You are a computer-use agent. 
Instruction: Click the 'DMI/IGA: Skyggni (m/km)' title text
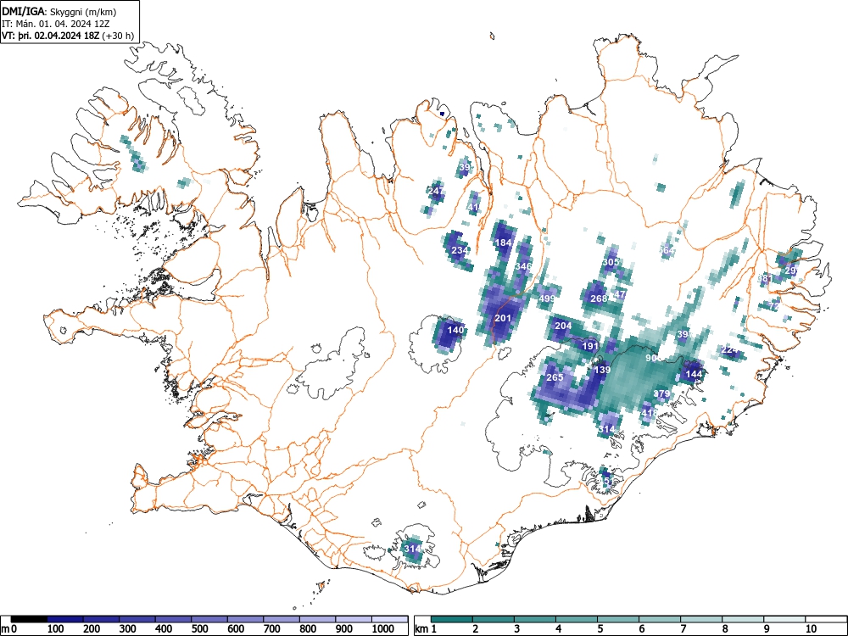point(59,11)
